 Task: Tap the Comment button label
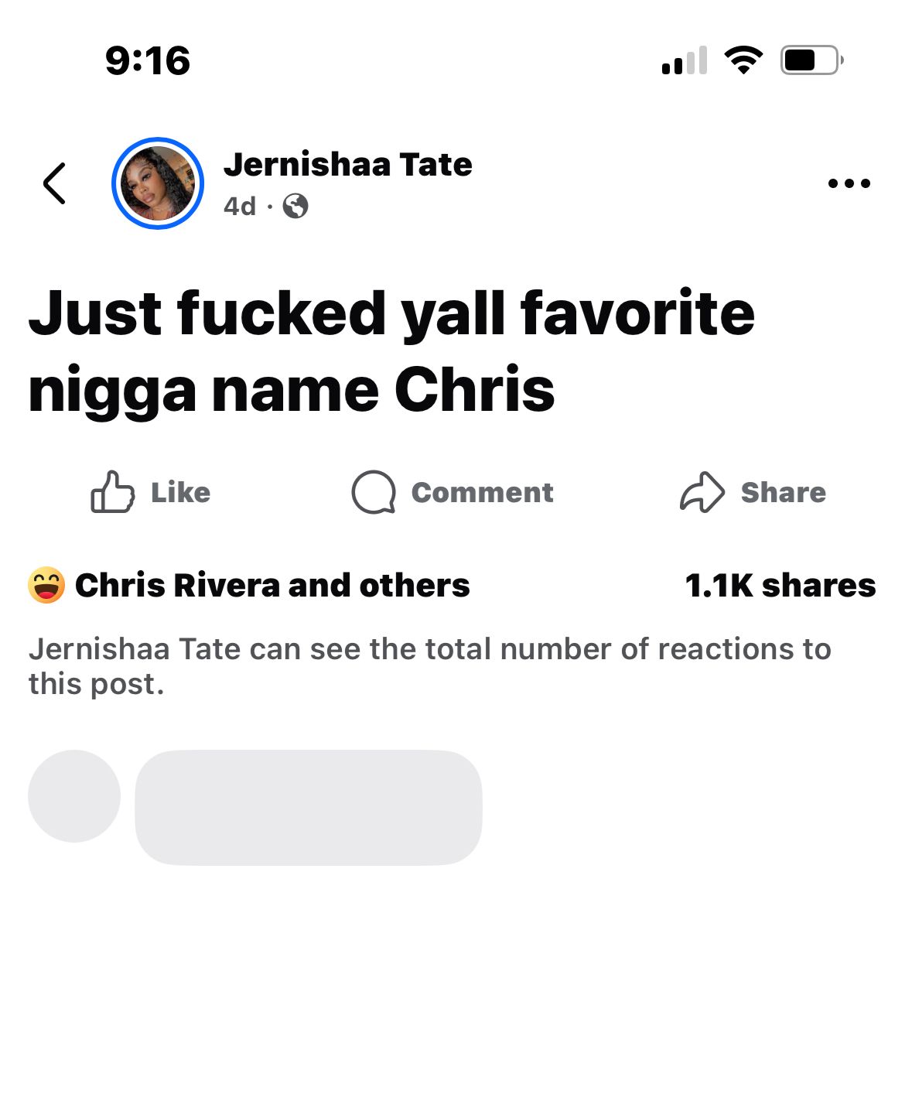(482, 492)
